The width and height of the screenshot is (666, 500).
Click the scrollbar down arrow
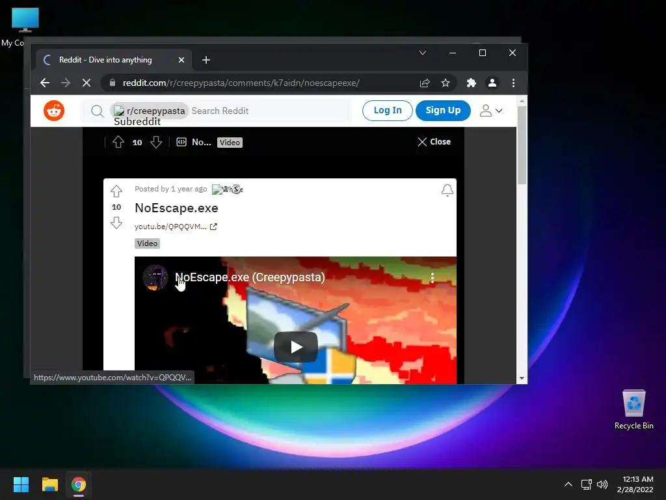[522, 378]
